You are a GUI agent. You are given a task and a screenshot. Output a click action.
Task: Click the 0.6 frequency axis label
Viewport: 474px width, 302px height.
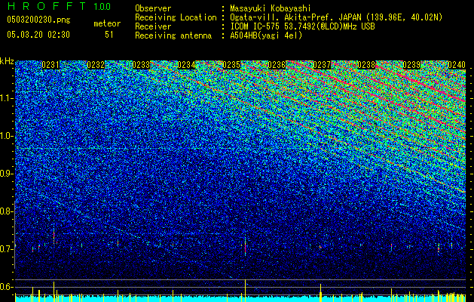(6, 287)
